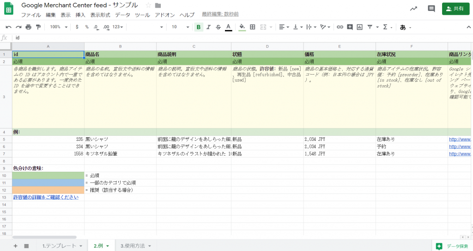Open fill color picker
The width and height of the screenshot is (473, 251).
[242, 27]
